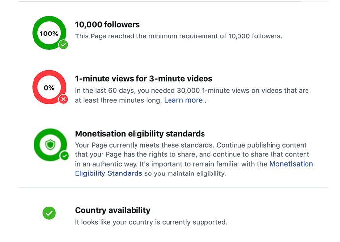Screen dimensions: 340x242
Task: Click the "so you maintain eligibility" text
Action: tap(185, 173)
